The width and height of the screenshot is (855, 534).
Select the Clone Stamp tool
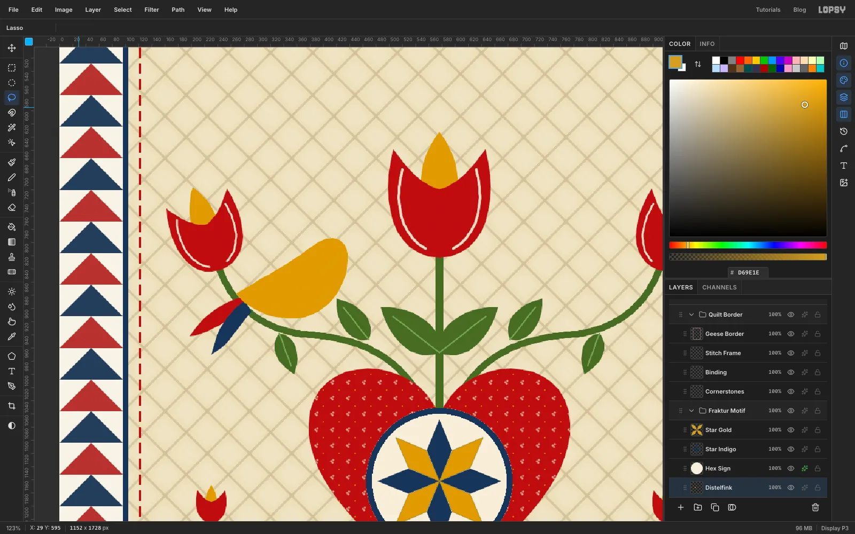pos(12,257)
